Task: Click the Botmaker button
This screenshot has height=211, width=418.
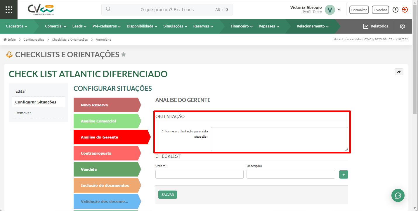Action: [x=359, y=10]
